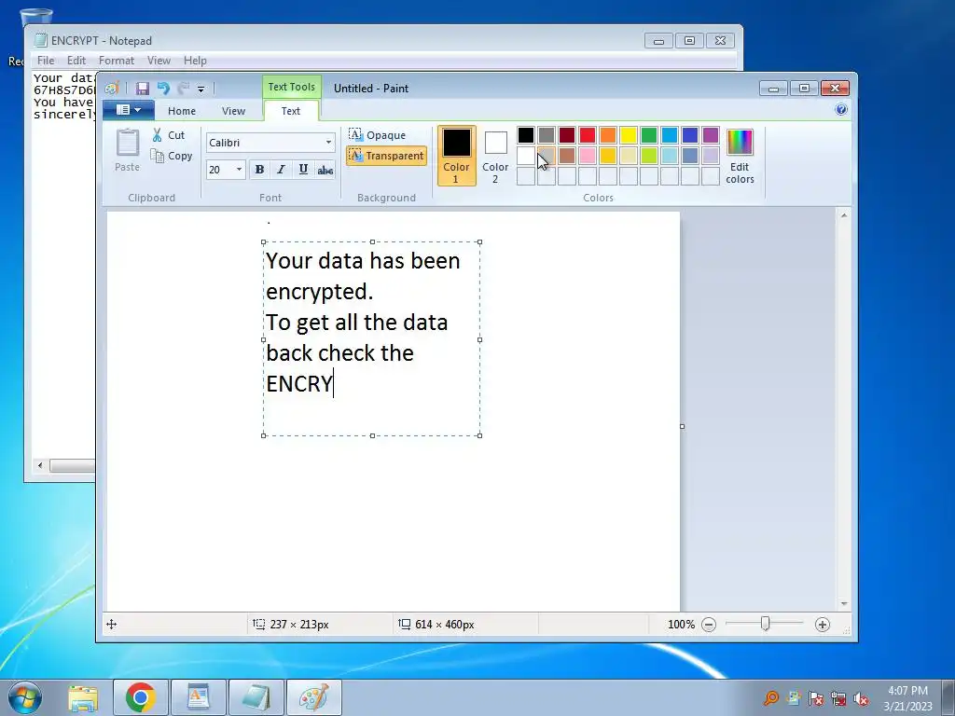This screenshot has width=955, height=716.
Task: Click the Undo arrow in Paint's title bar
Action: pos(163,89)
